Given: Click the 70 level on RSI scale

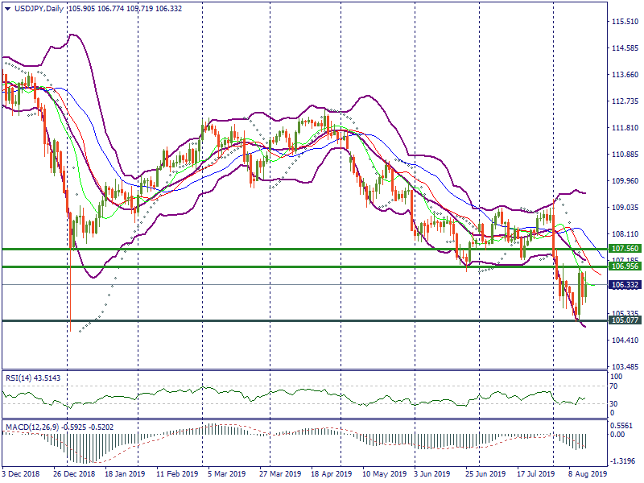Looking at the screenshot, I should (x=616, y=387).
